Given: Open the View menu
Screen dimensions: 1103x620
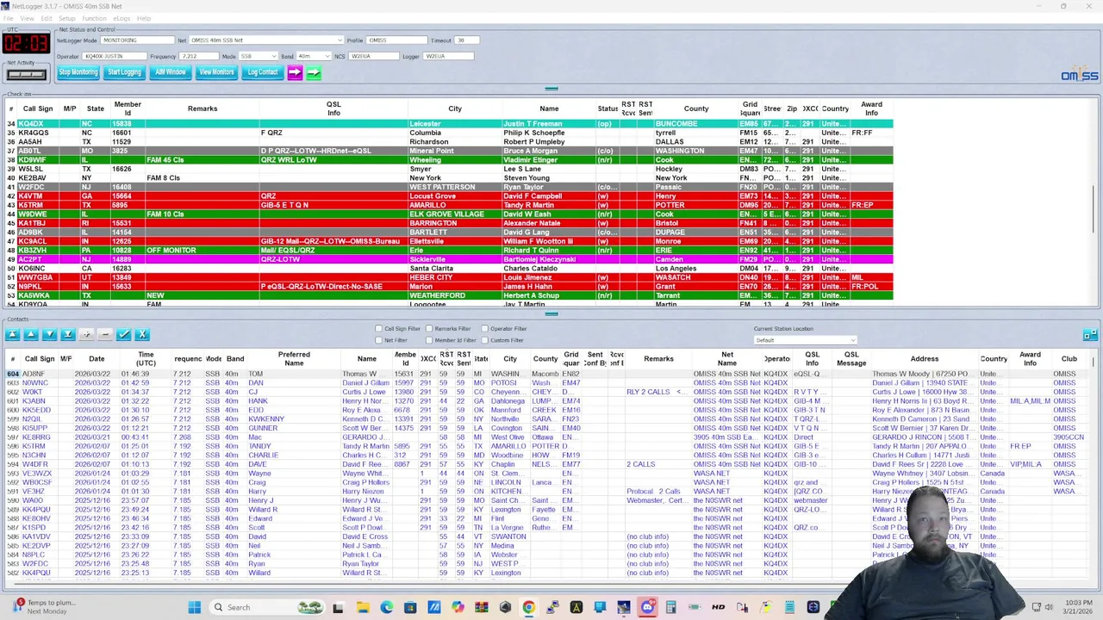Looking at the screenshot, I should point(28,18).
